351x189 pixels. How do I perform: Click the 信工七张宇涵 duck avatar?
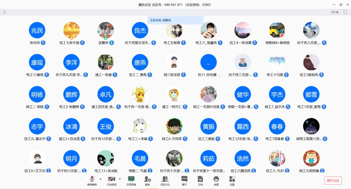pyautogui.click(x=71, y=30)
